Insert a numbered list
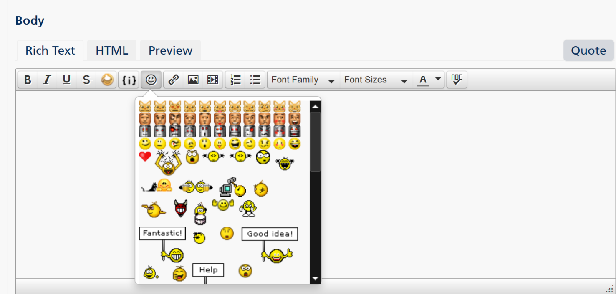This screenshot has height=294, width=616. click(x=236, y=80)
